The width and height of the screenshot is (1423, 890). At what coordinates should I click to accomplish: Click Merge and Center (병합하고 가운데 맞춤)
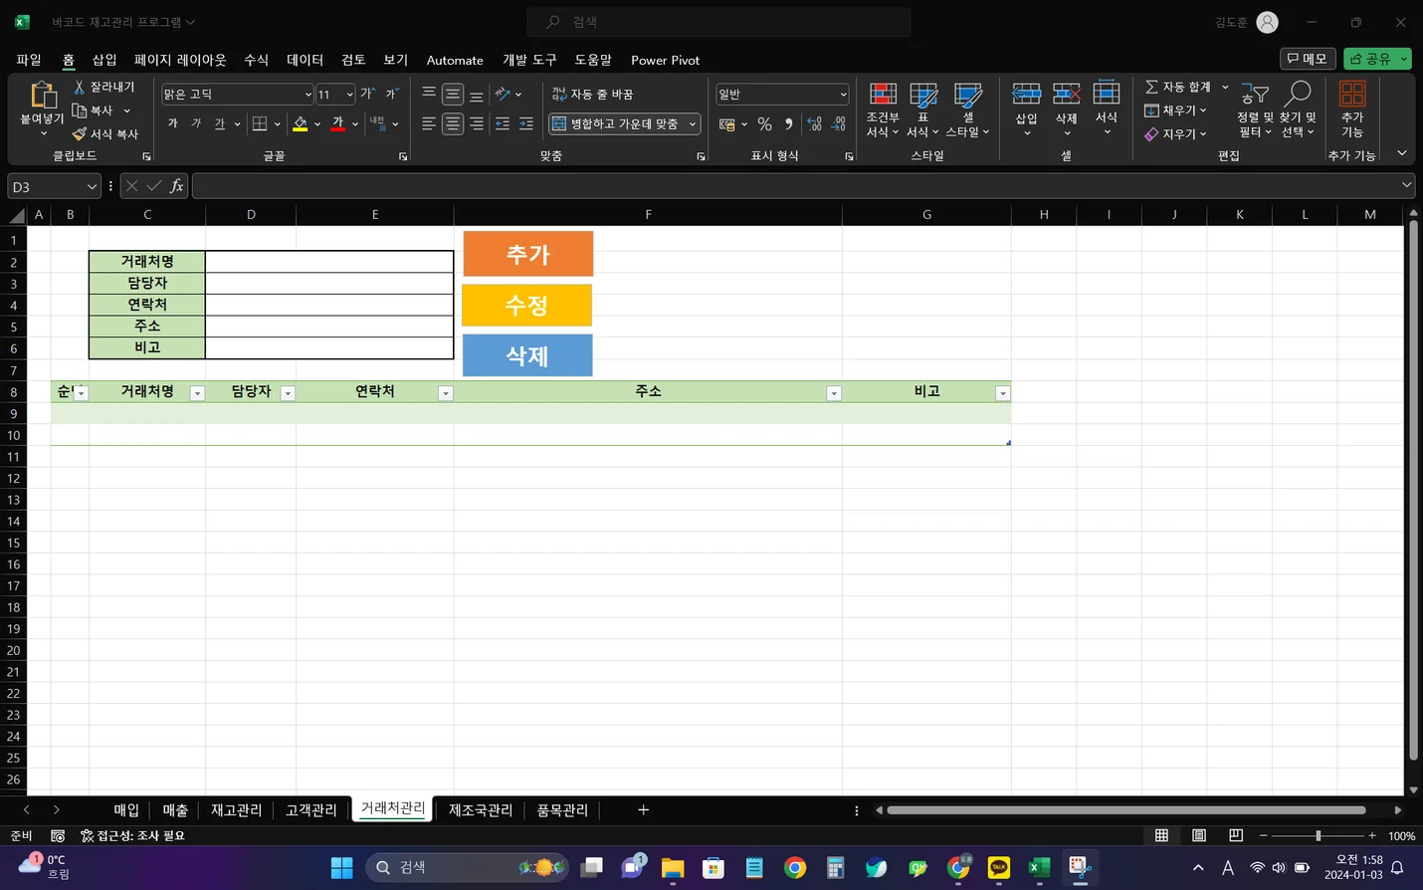tap(616, 123)
